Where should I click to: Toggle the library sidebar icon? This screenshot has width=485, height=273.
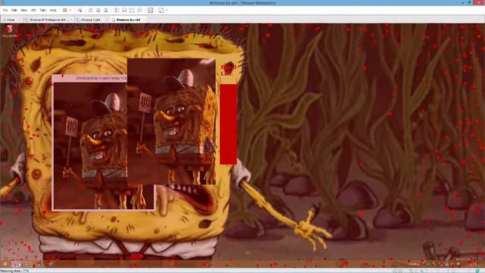[117, 10]
